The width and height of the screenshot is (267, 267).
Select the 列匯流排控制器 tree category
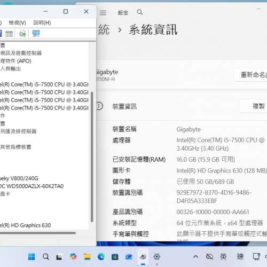[x=18, y=131]
